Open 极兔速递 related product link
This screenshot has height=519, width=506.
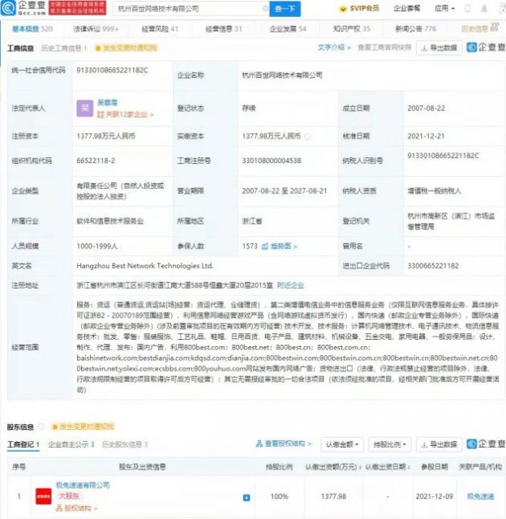point(481,496)
